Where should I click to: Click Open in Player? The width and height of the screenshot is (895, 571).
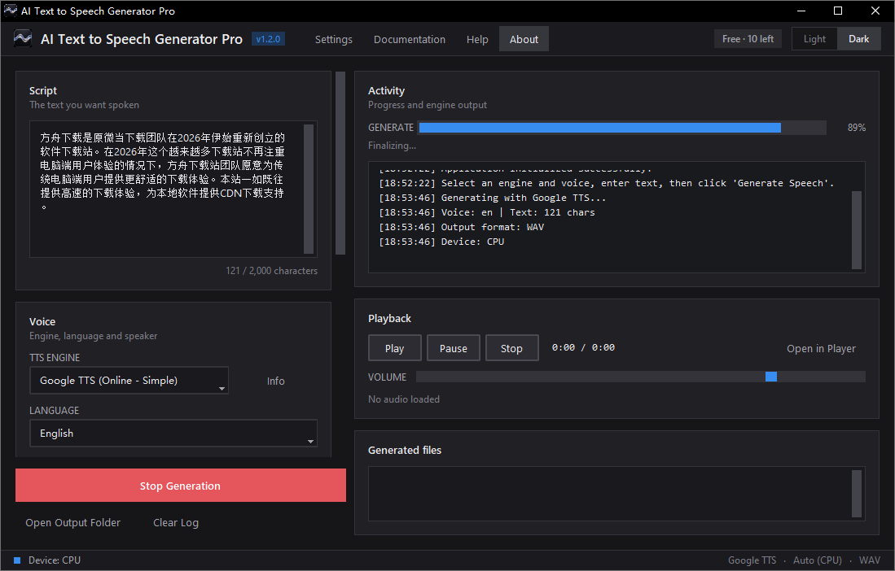[x=821, y=348]
